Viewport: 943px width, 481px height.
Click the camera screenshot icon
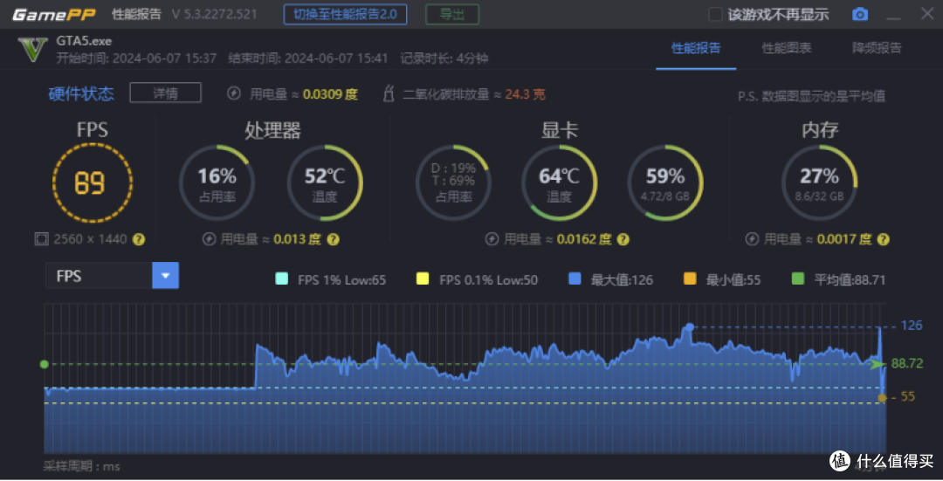(x=860, y=14)
